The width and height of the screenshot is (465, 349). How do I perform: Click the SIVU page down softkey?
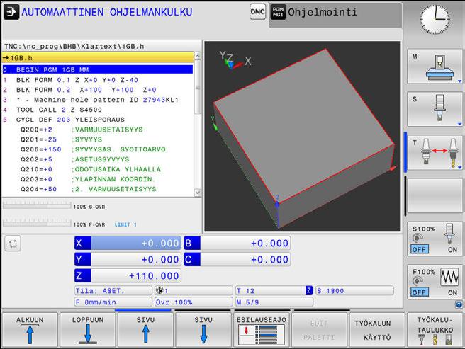coord(203,329)
